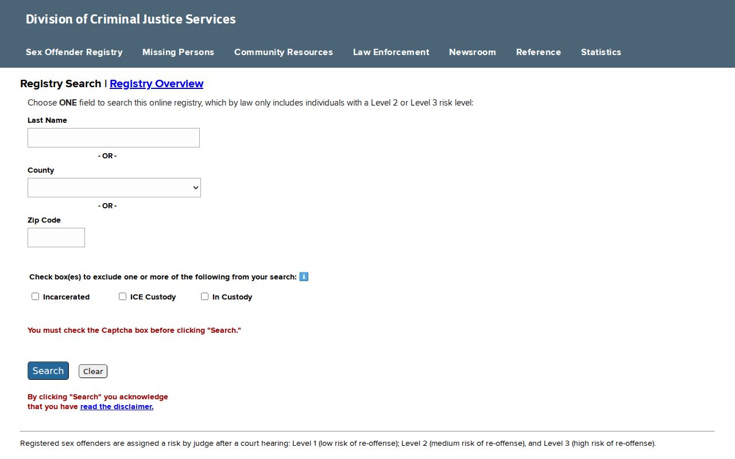Open the Law Enforcement menu
Image resolution: width=735 pixels, height=459 pixels.
[391, 52]
